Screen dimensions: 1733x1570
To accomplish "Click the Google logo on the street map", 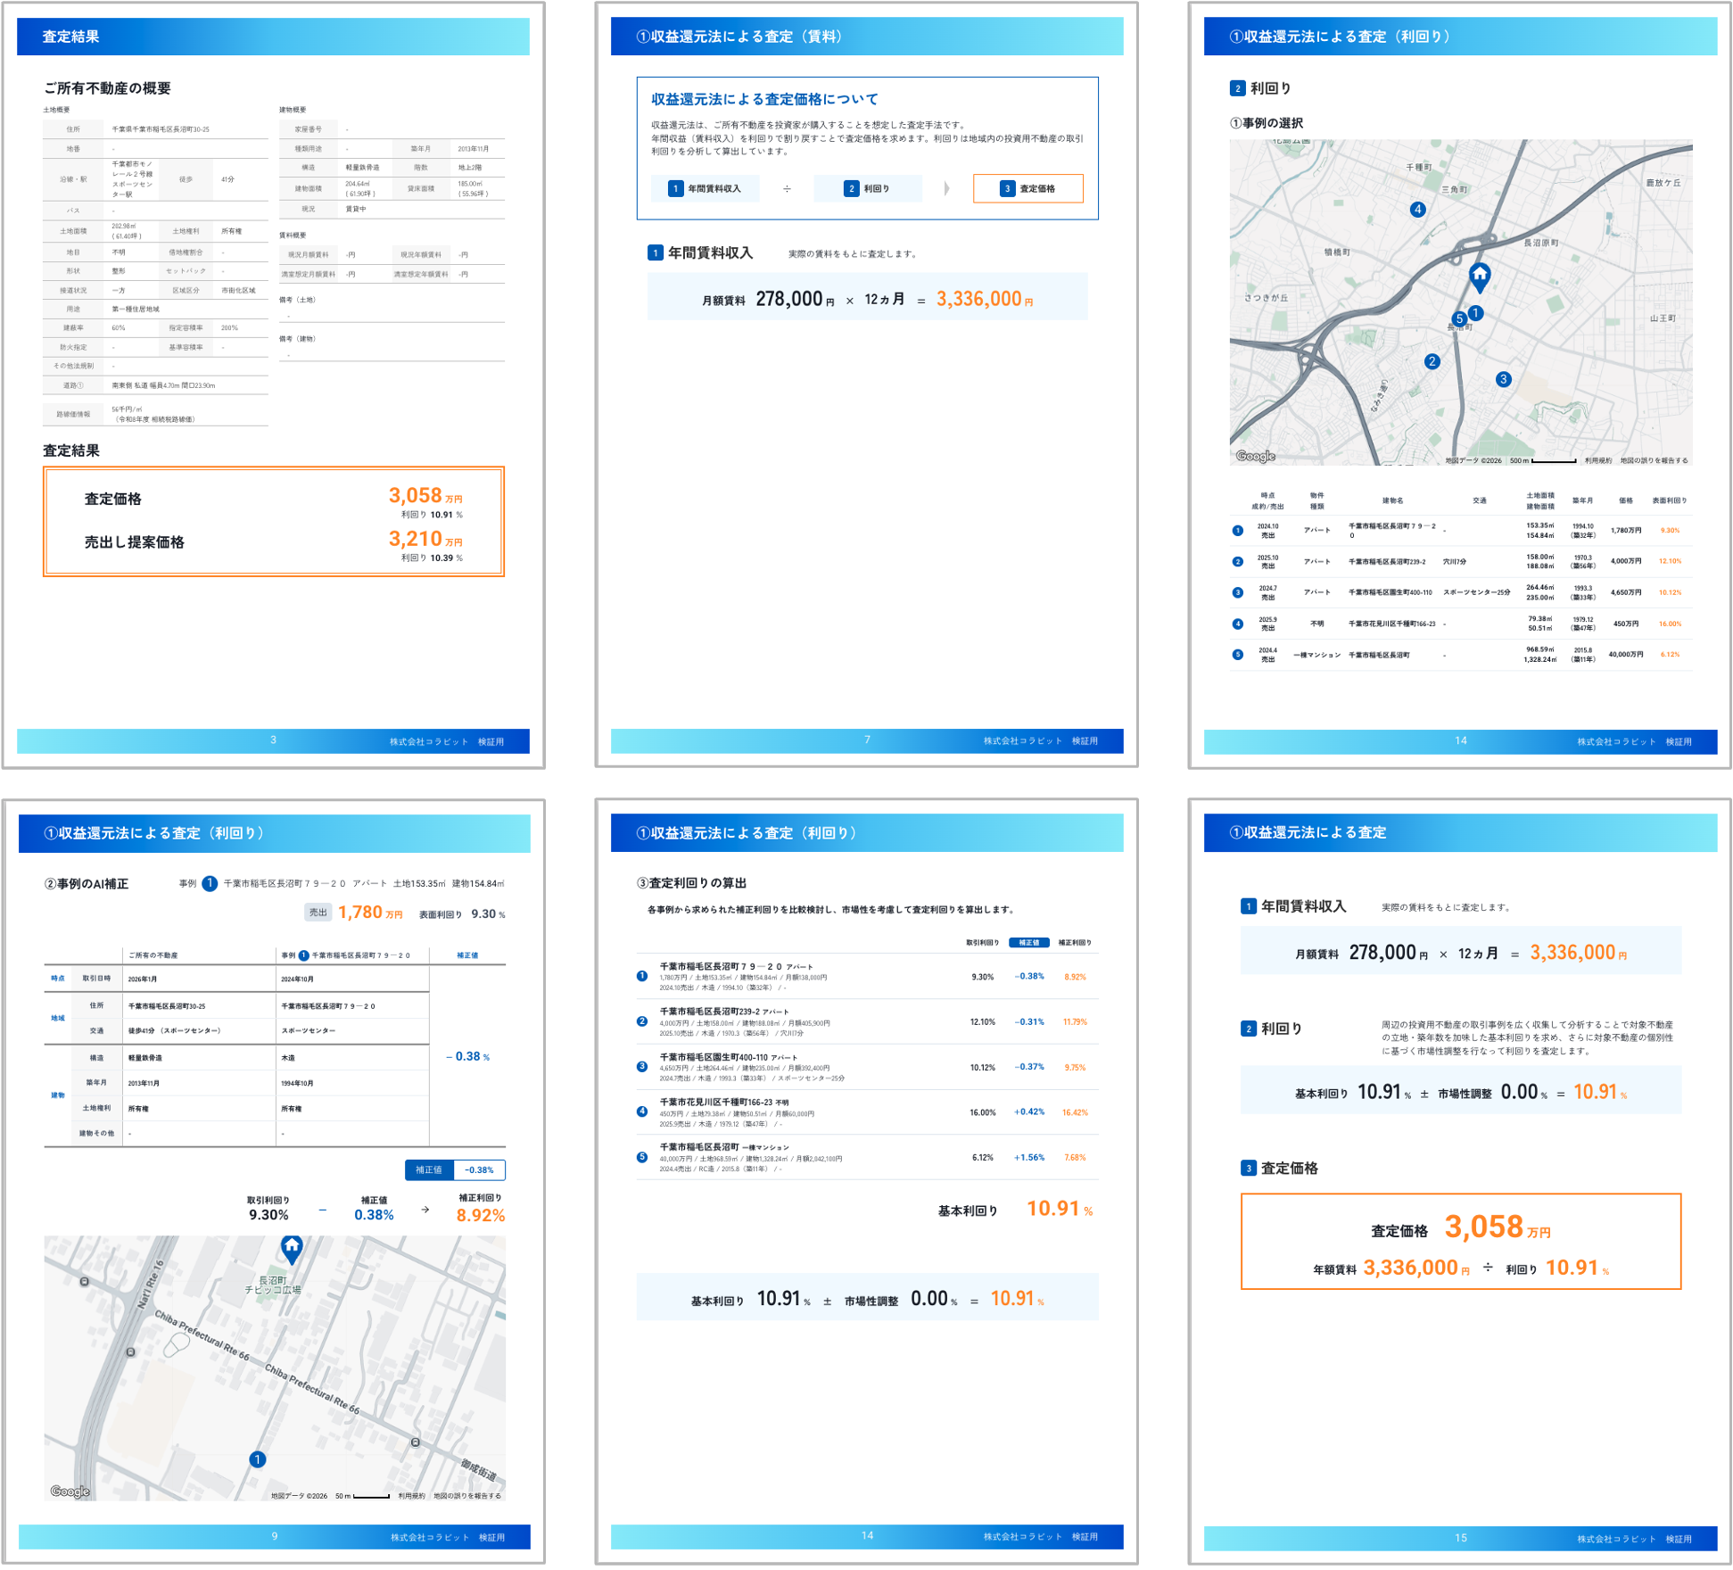I will [x=70, y=1491].
